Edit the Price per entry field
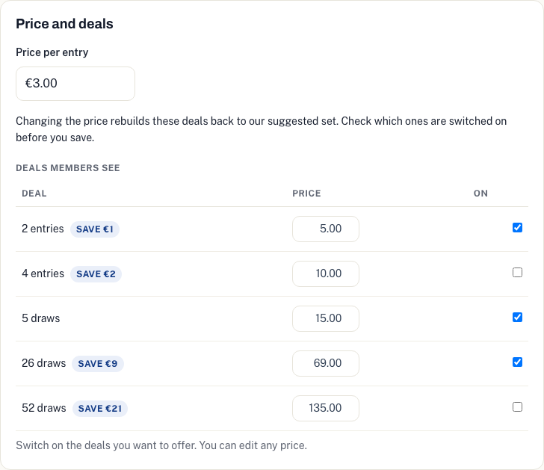The height and width of the screenshot is (470, 544). pos(75,84)
